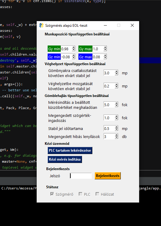Screen dimensions: 161x226
Task: Click the Véghelyzet típusfüggetlen beállításai heading
Action: coord(75,64)
